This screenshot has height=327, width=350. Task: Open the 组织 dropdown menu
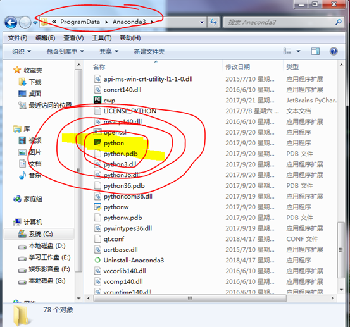[x=22, y=51]
